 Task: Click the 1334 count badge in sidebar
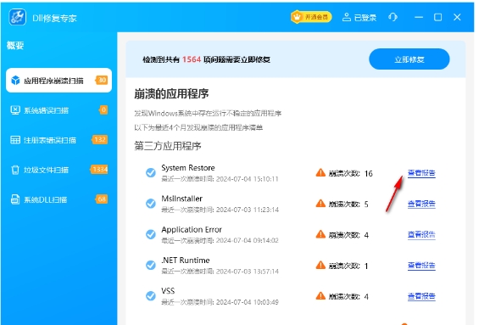pos(99,169)
